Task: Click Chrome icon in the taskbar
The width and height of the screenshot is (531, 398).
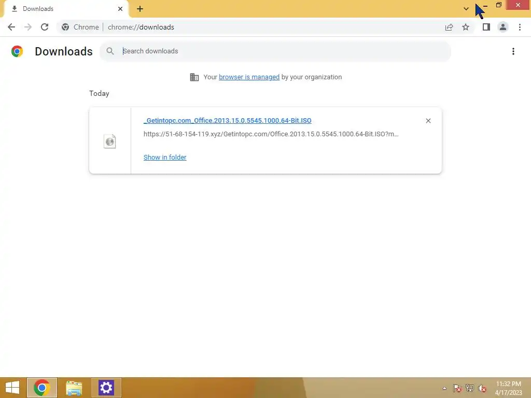Action: 42,388
